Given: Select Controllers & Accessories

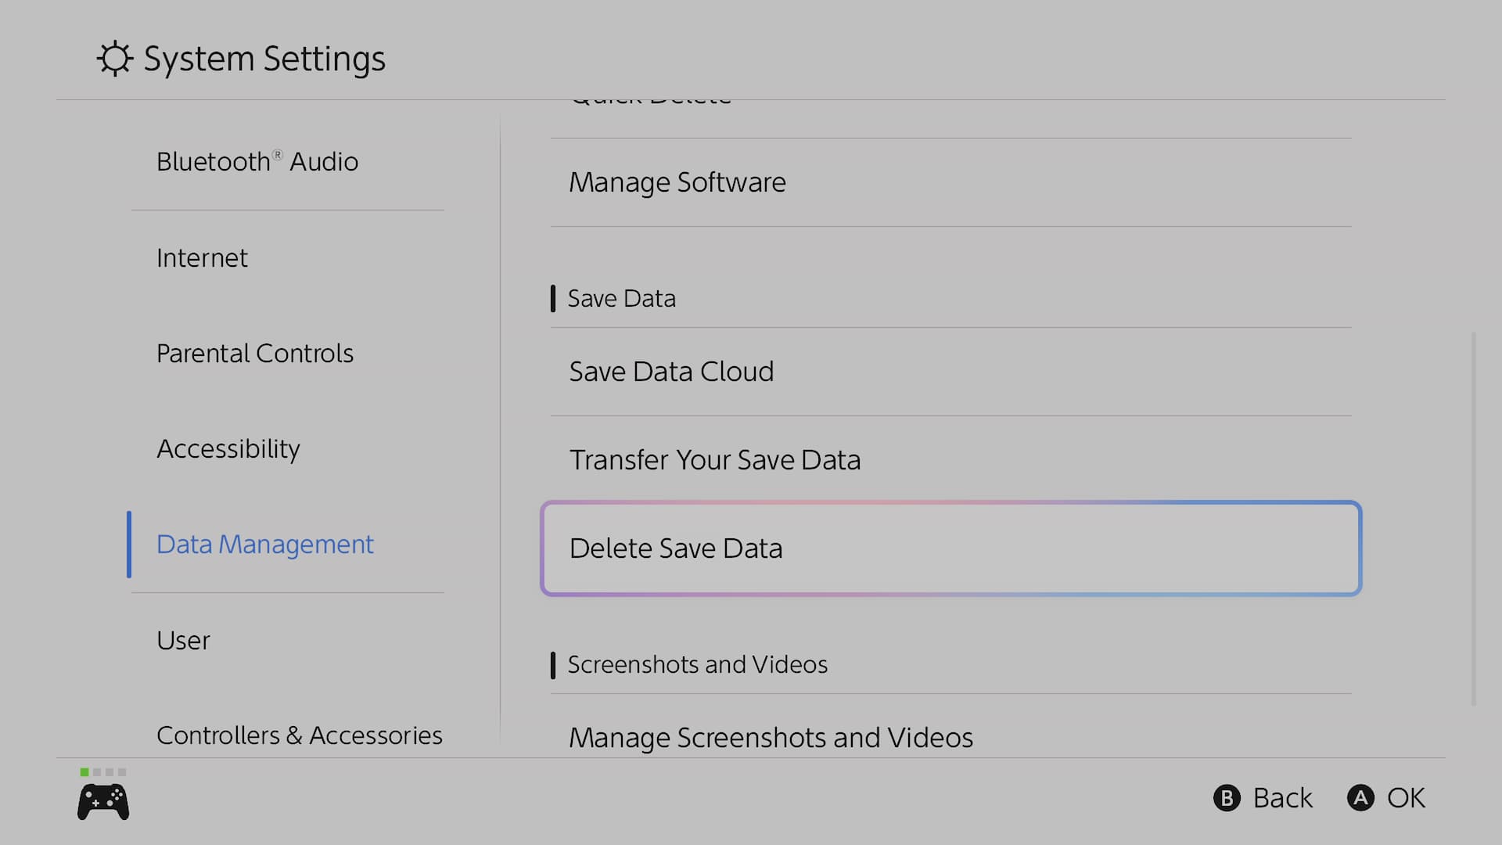Looking at the screenshot, I should click(x=300, y=735).
